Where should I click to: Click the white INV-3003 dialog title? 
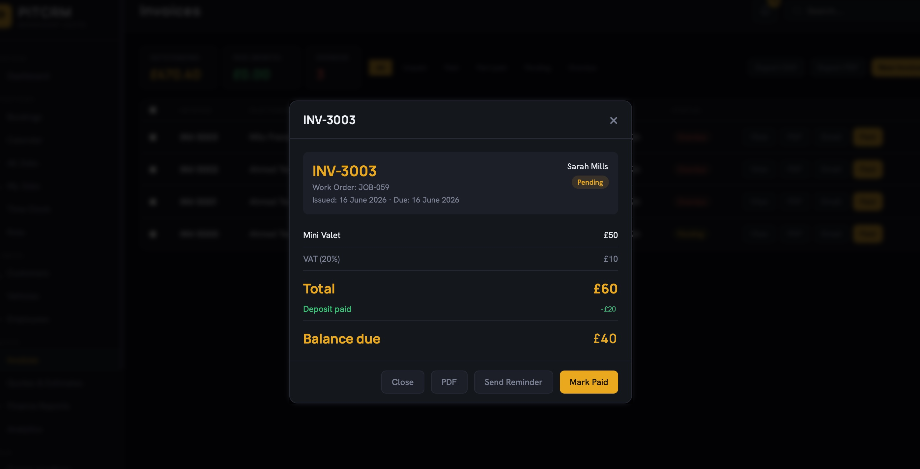point(329,120)
